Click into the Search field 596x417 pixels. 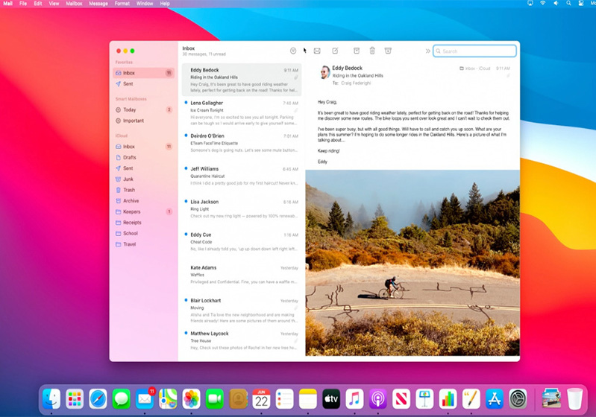[474, 51]
